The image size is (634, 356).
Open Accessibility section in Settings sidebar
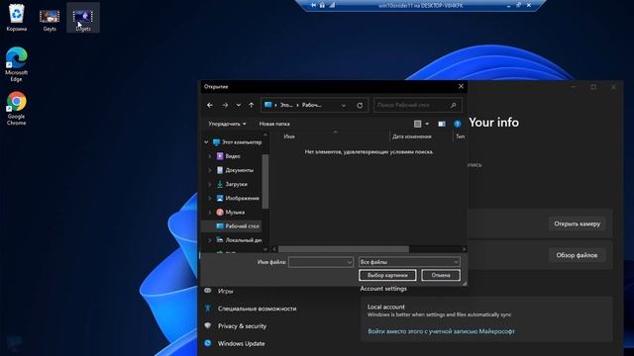click(257, 309)
